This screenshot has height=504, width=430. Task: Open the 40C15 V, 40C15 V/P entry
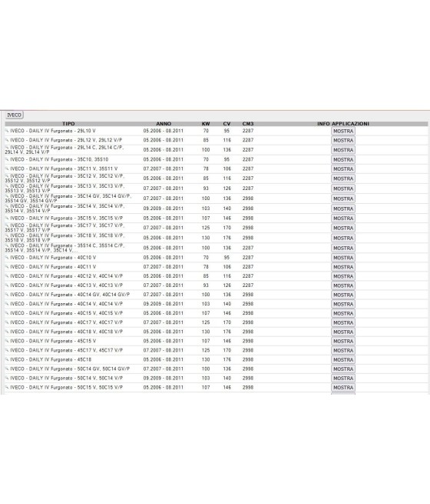pyautogui.click(x=66, y=313)
